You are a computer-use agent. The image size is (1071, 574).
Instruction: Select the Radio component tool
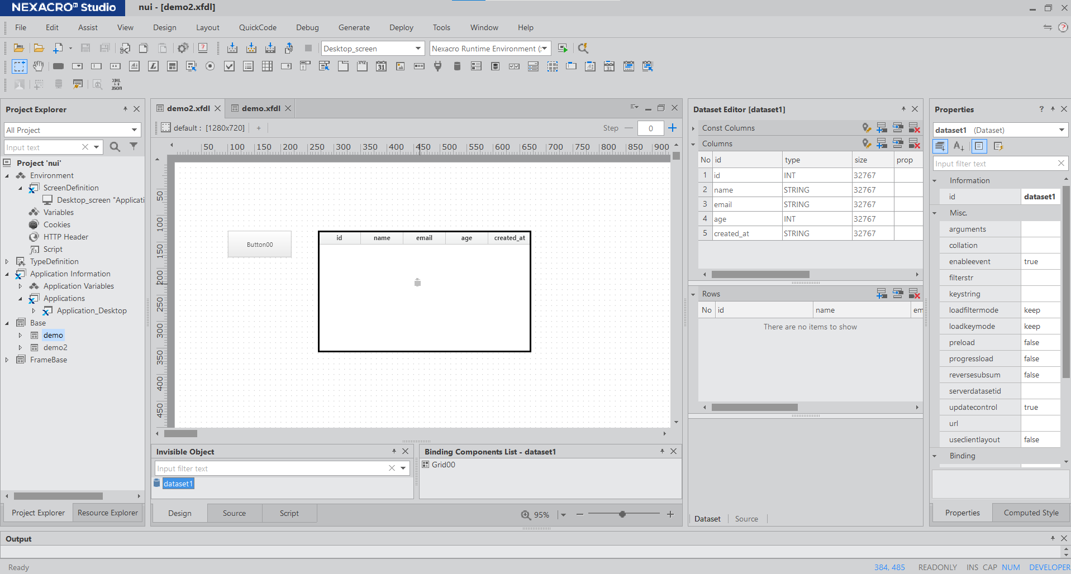point(210,66)
